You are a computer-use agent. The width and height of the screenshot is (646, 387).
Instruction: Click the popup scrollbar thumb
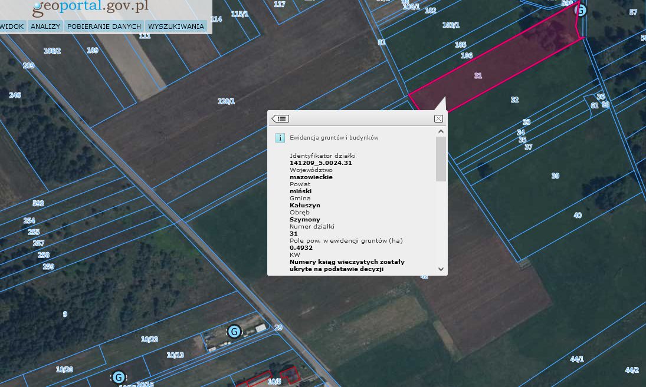coord(441,159)
